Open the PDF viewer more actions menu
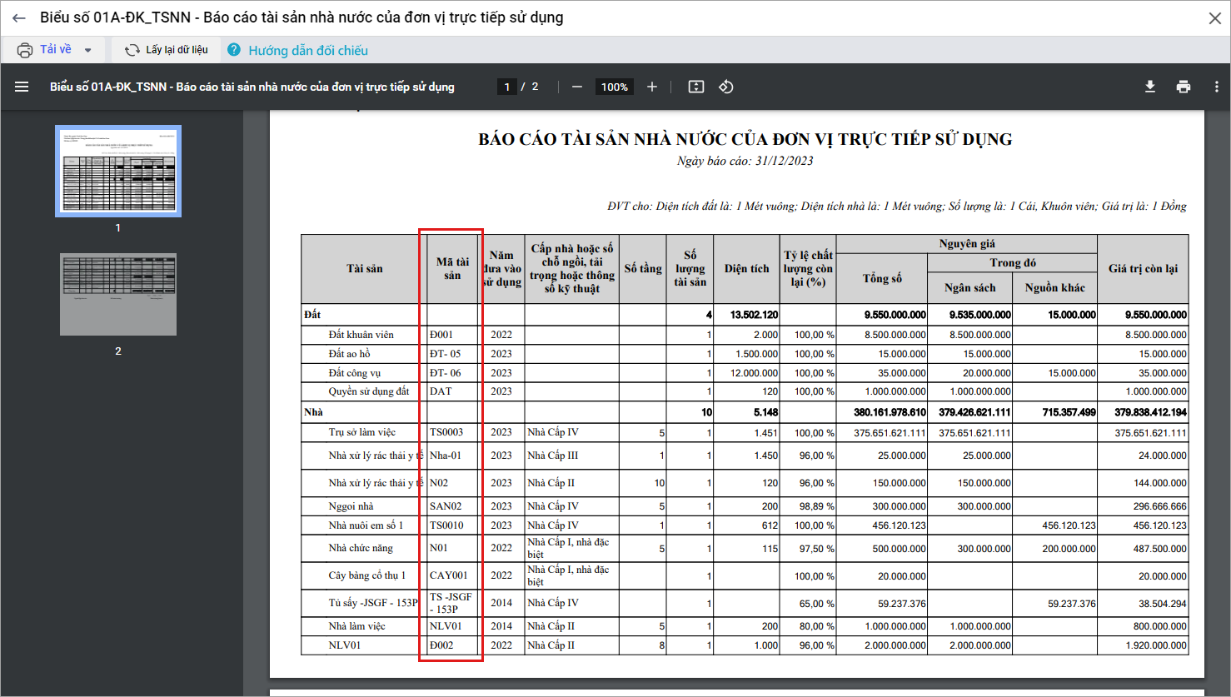Viewport: 1231px width, 697px height. (x=1217, y=87)
